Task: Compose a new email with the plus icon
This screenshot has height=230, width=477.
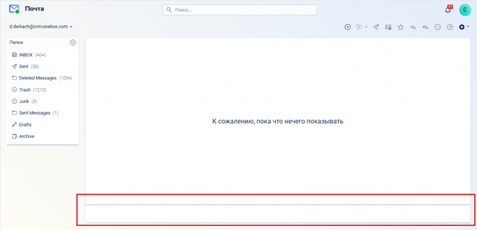Action: coord(347,27)
